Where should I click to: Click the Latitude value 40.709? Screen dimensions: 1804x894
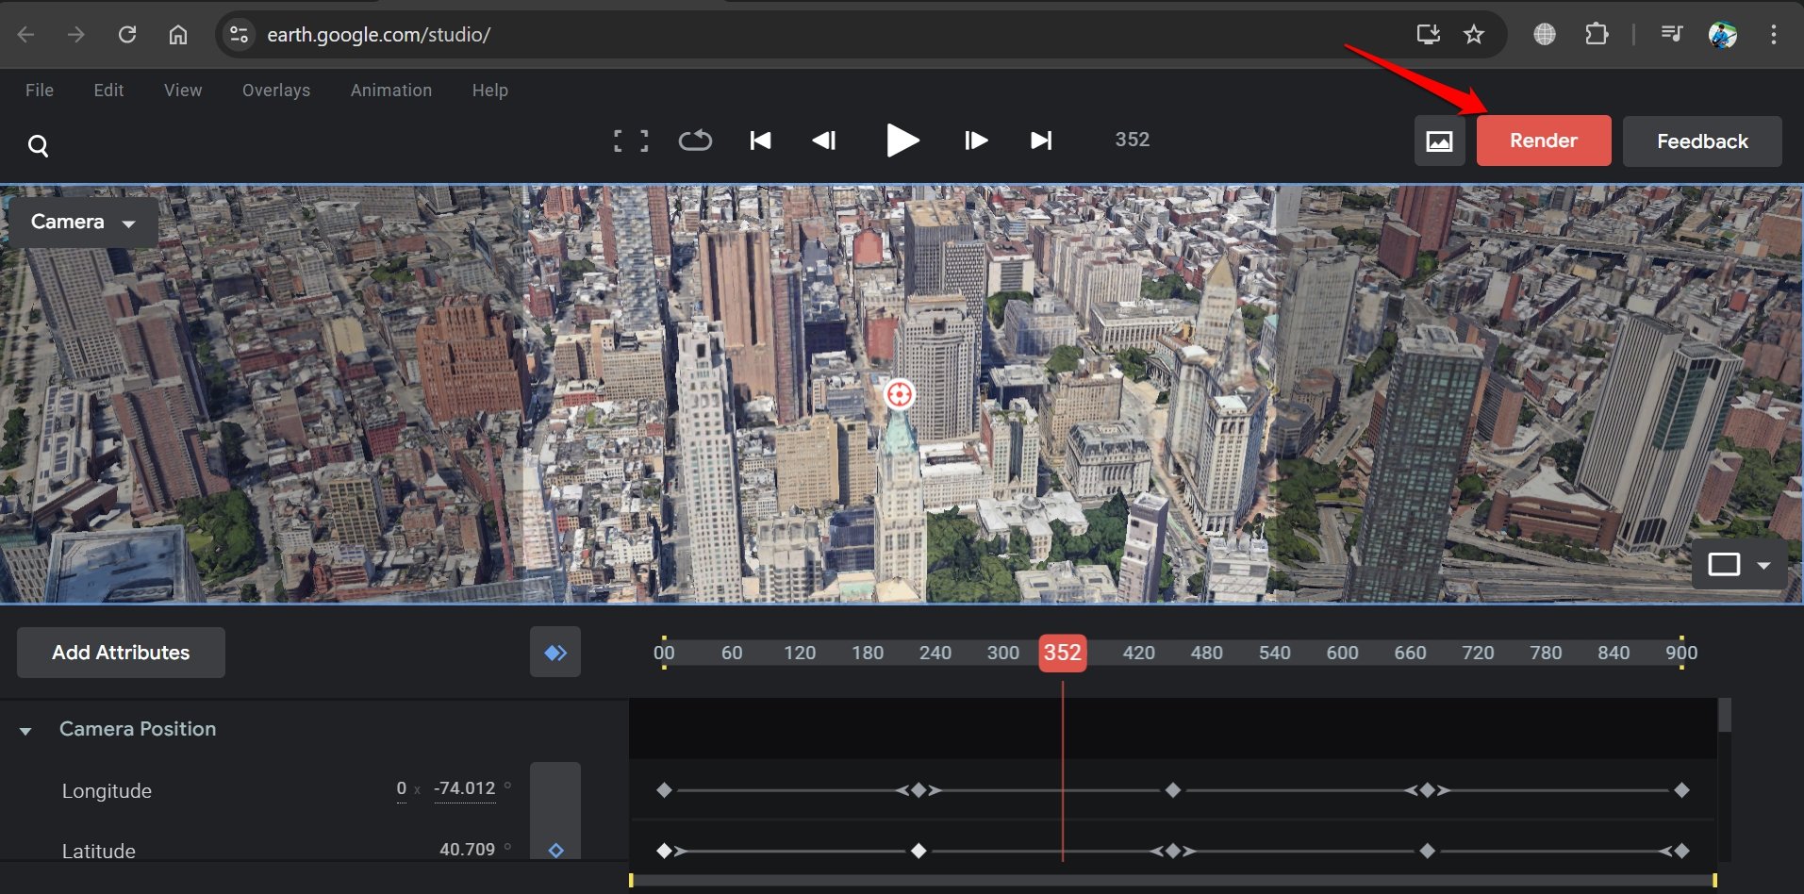point(467,850)
